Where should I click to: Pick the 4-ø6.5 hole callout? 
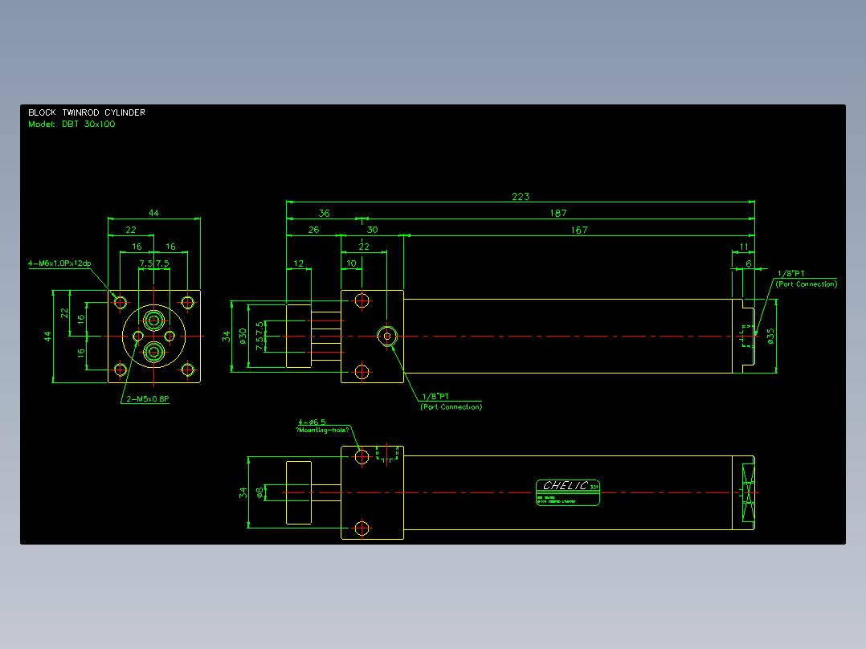[312, 422]
